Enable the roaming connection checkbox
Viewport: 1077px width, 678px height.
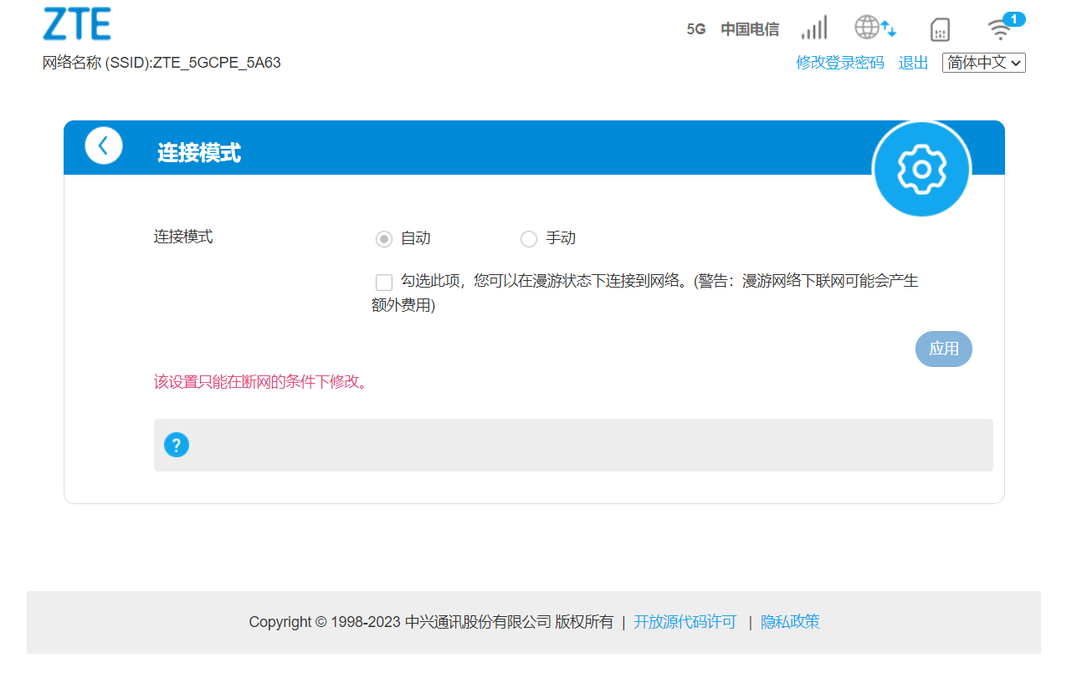384,282
